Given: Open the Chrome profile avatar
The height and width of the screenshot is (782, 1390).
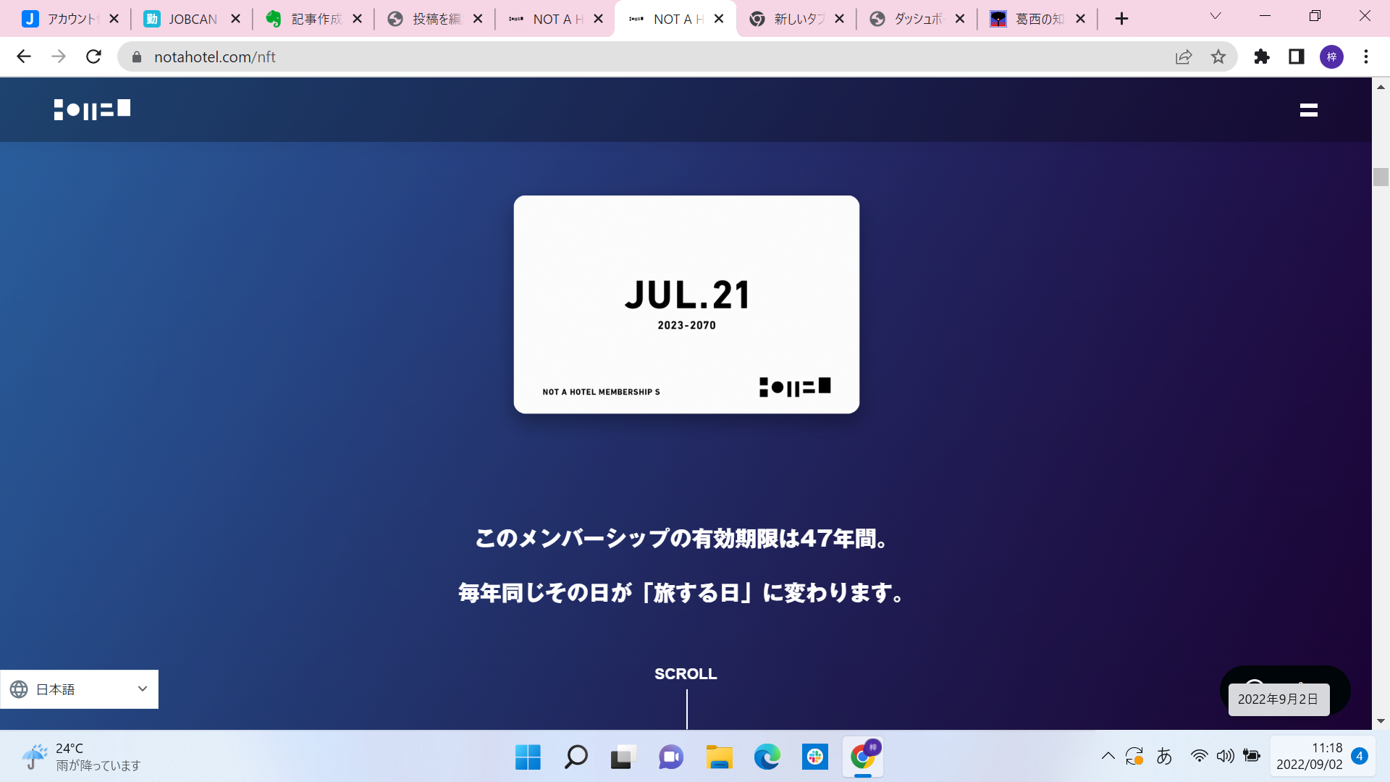Looking at the screenshot, I should pyautogui.click(x=1331, y=56).
